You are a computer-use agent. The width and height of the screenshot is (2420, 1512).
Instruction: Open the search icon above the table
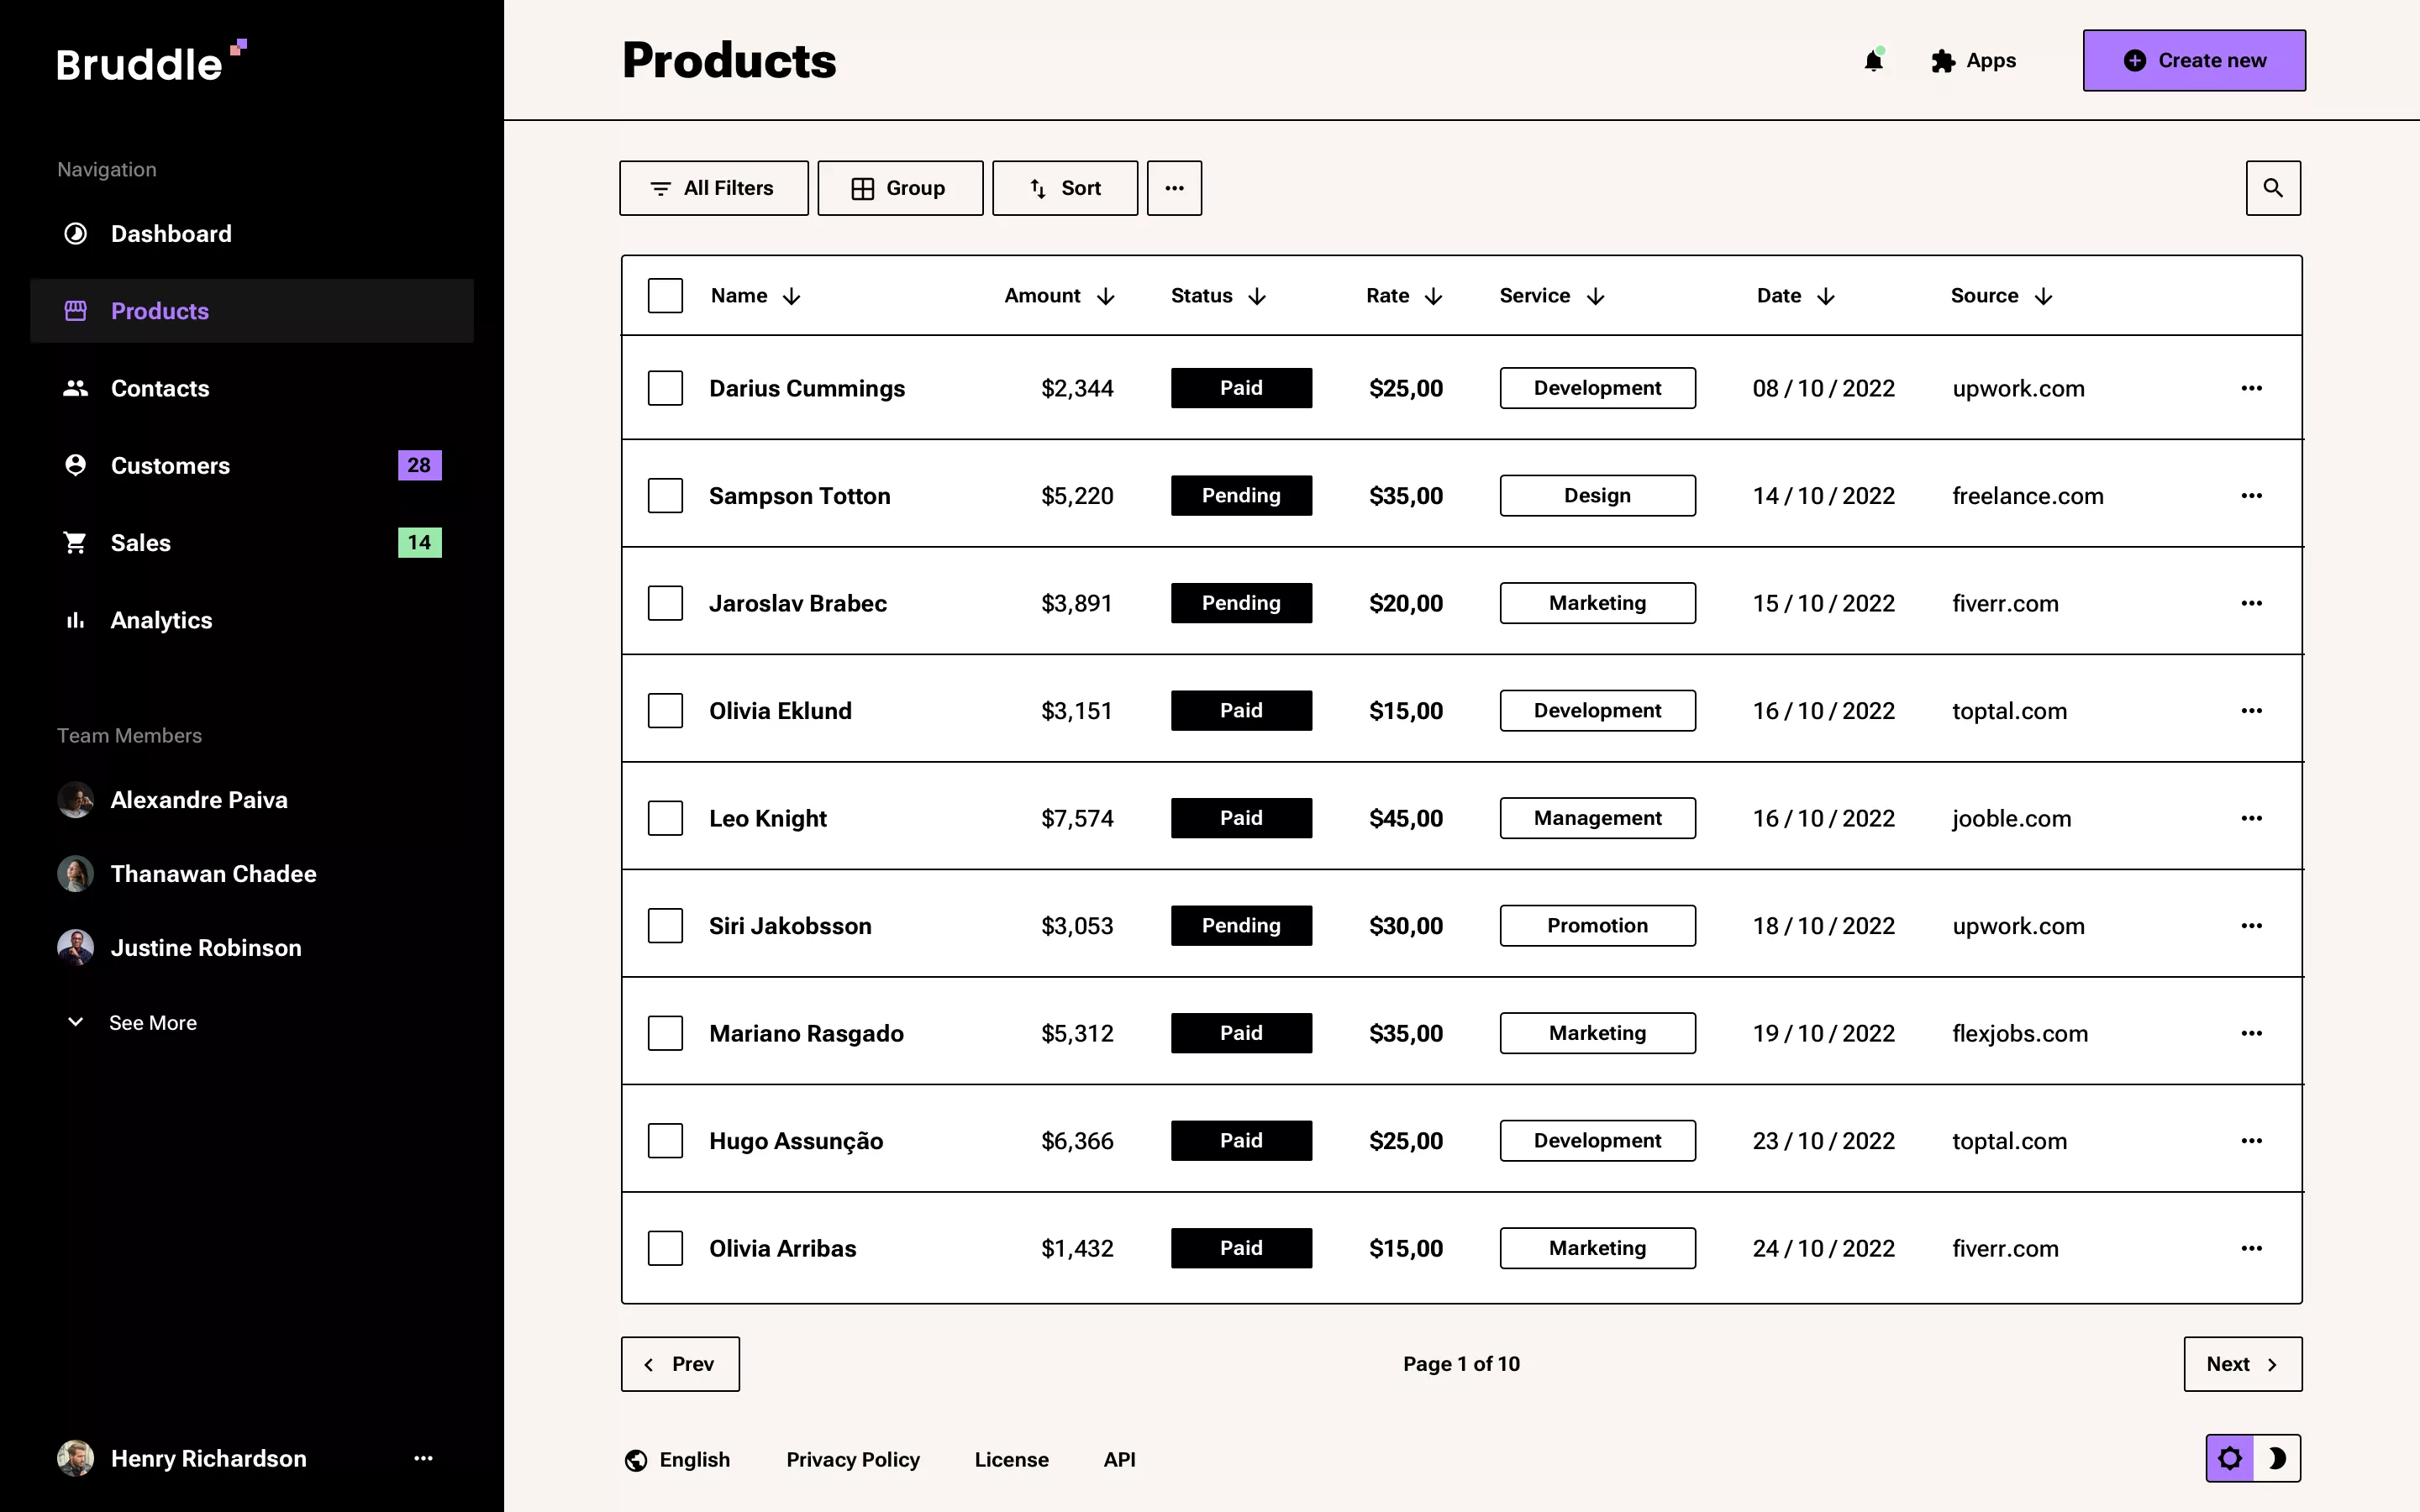2273,187
